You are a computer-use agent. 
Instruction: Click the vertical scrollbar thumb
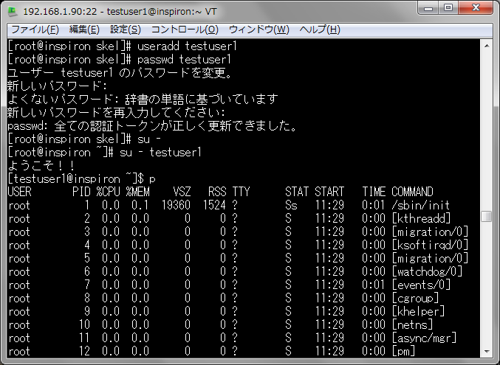487,216
